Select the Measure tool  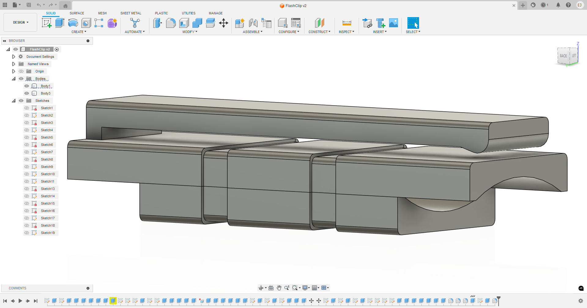347,23
